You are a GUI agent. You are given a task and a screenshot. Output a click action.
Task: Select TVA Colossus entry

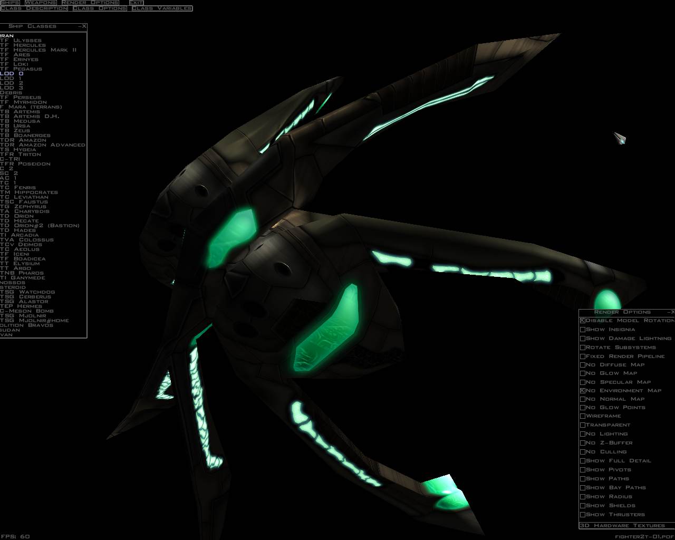coord(27,240)
